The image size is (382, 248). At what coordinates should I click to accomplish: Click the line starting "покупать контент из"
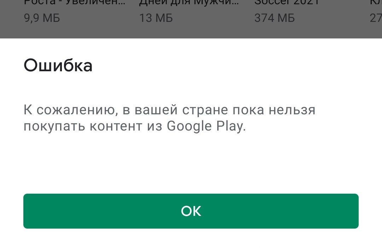point(135,126)
